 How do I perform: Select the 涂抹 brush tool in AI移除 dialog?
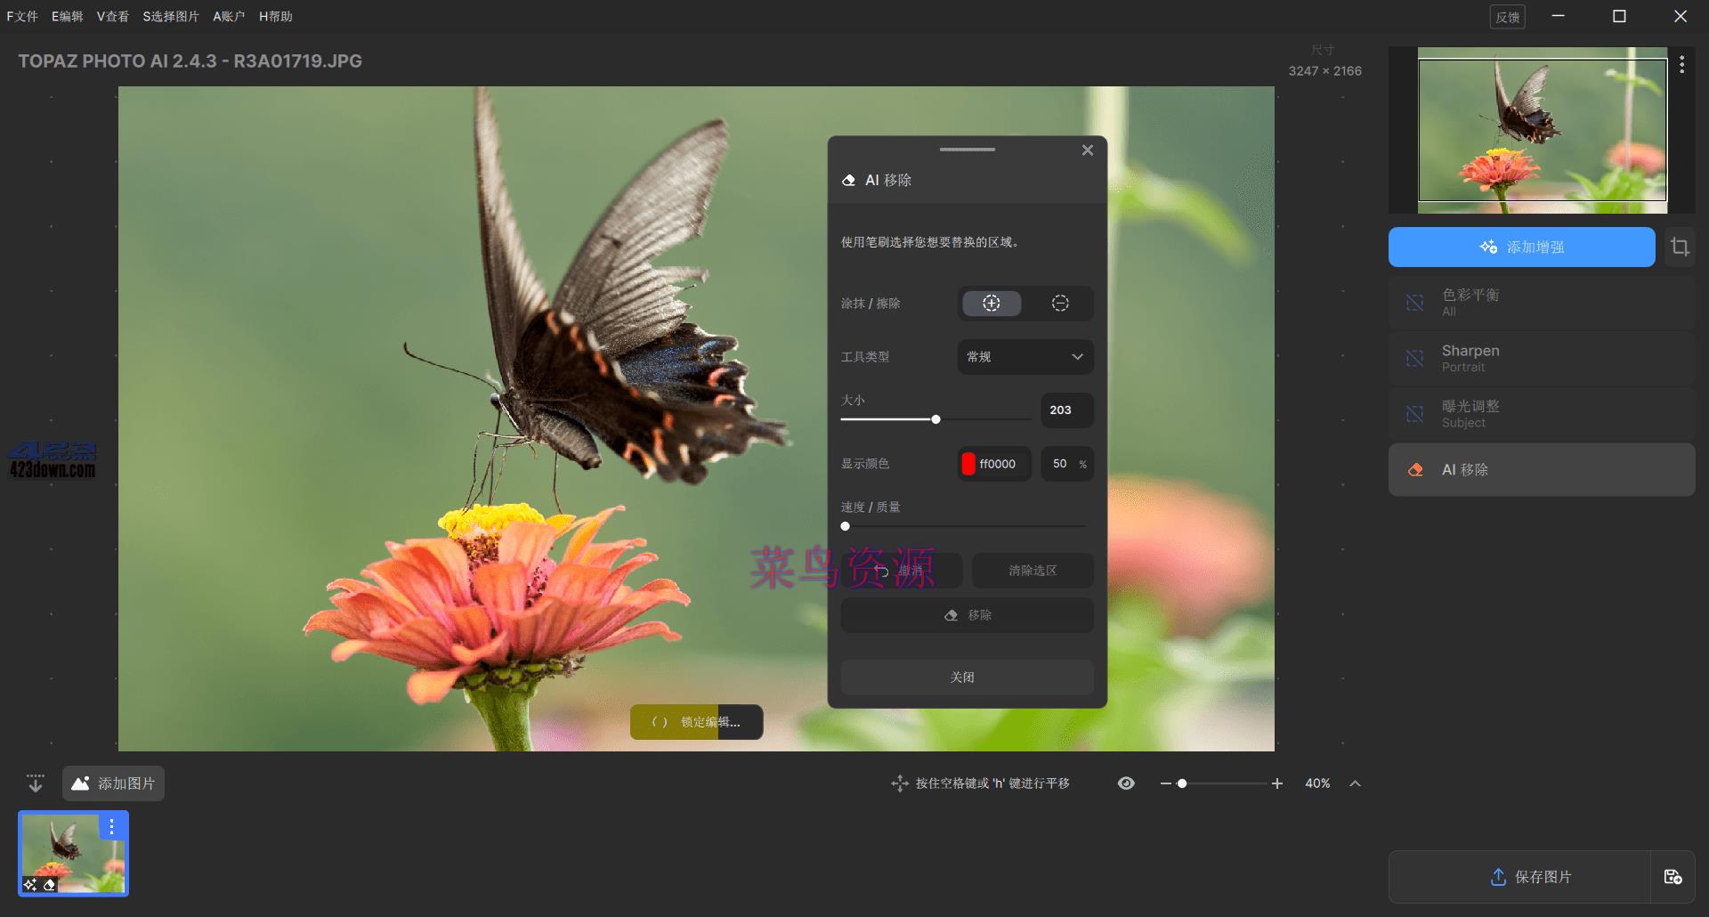pos(991,303)
